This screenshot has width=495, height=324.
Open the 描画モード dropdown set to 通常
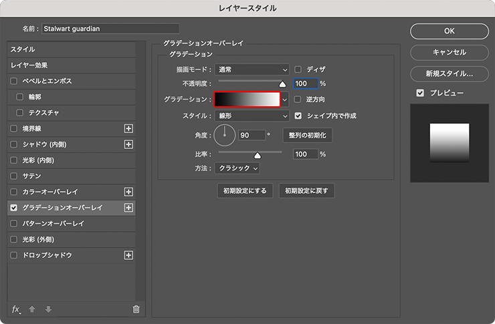[x=252, y=69]
